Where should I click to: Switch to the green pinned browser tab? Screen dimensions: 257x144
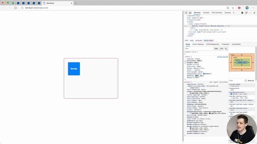pyautogui.click(x=13, y=3)
